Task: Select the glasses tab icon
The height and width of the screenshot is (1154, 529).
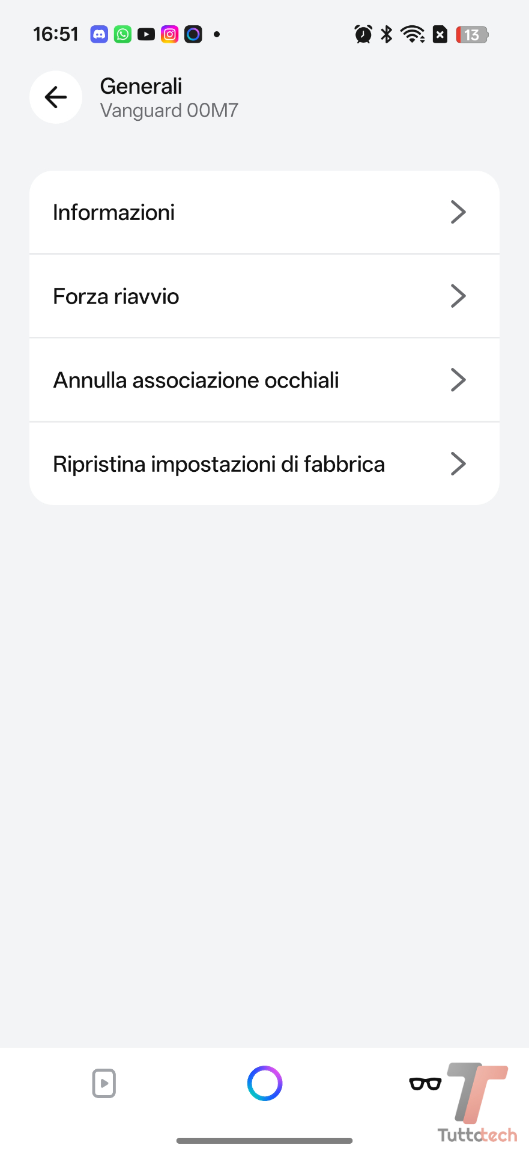Action: pyautogui.click(x=425, y=1083)
